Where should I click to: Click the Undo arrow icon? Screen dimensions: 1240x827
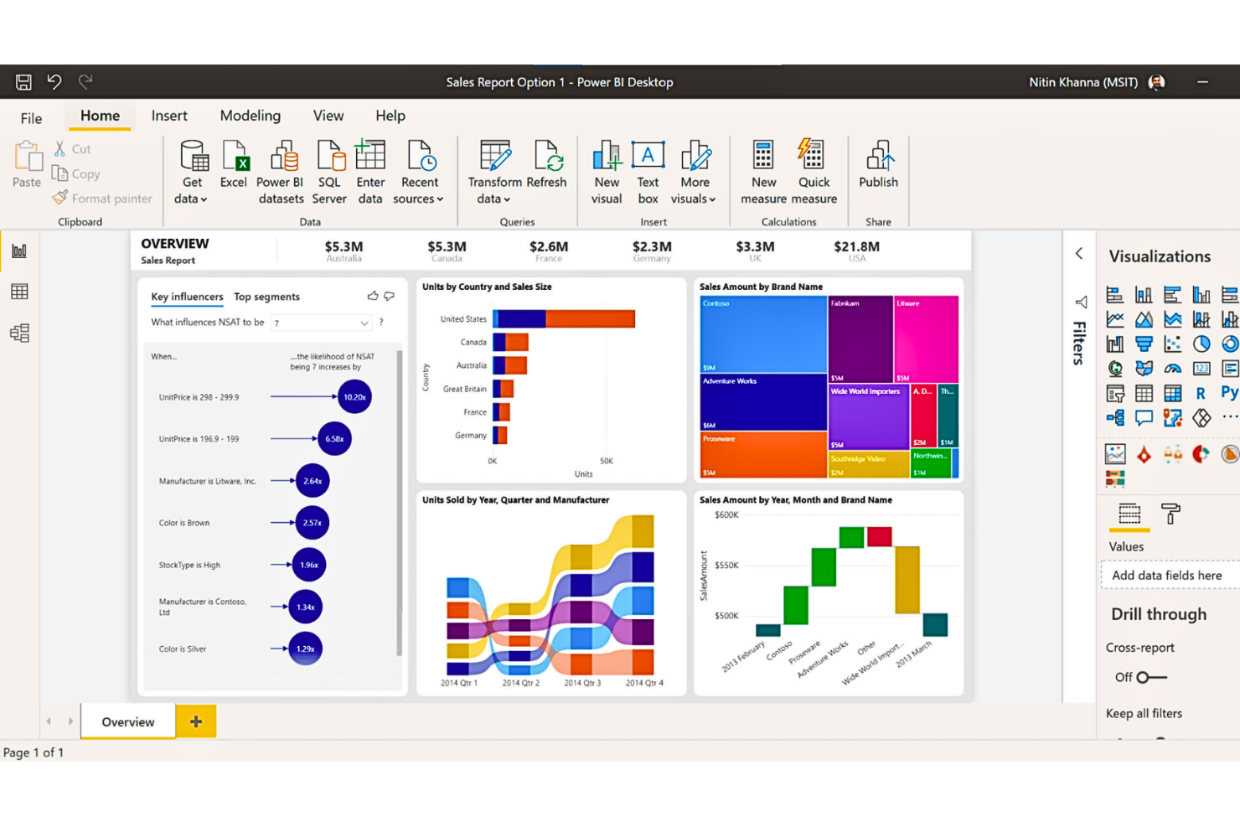54,81
